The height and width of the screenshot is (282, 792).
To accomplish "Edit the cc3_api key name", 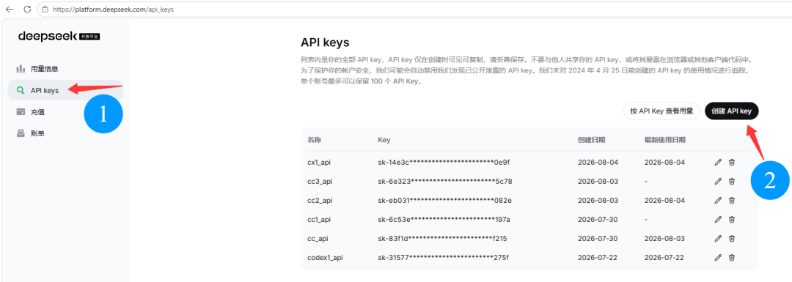I will (x=718, y=181).
